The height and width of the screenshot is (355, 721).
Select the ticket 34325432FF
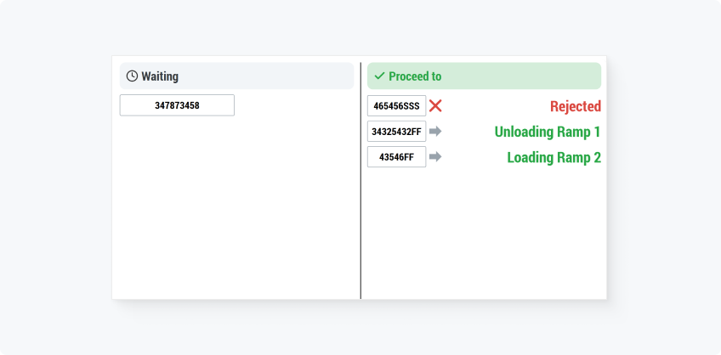coord(396,132)
